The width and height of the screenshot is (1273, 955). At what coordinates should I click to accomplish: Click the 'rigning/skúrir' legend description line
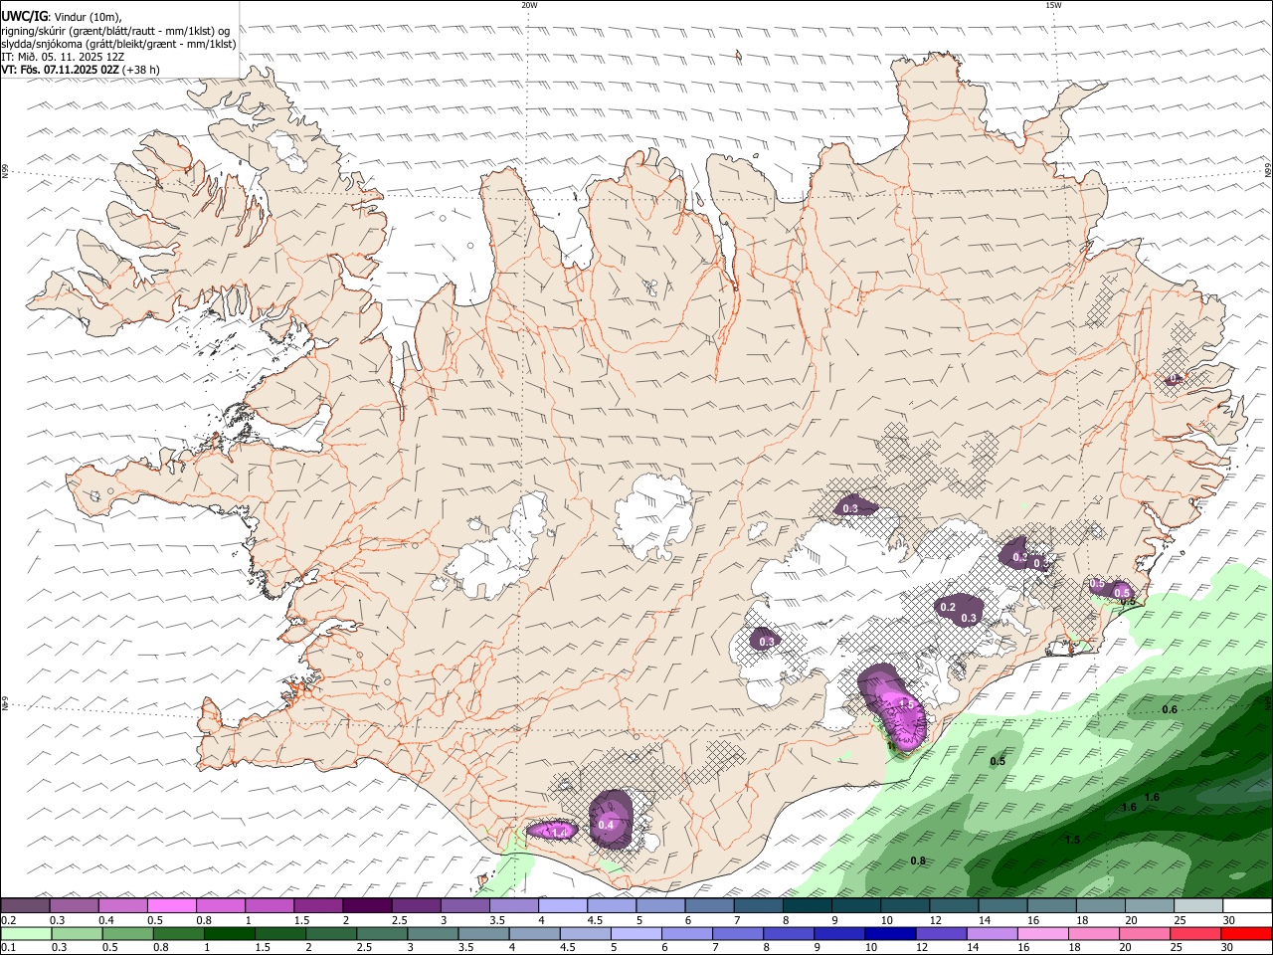click(114, 30)
